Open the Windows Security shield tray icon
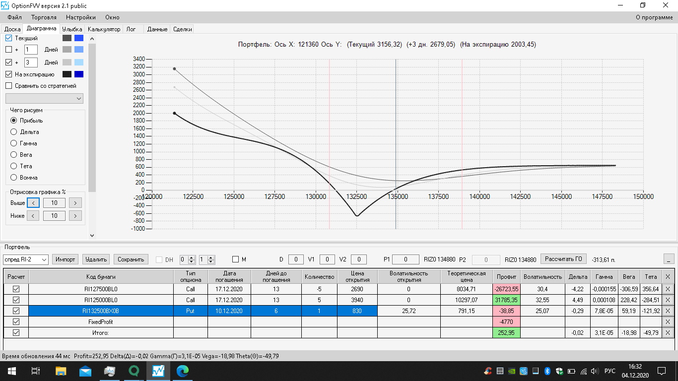678x381 pixels. click(x=559, y=371)
